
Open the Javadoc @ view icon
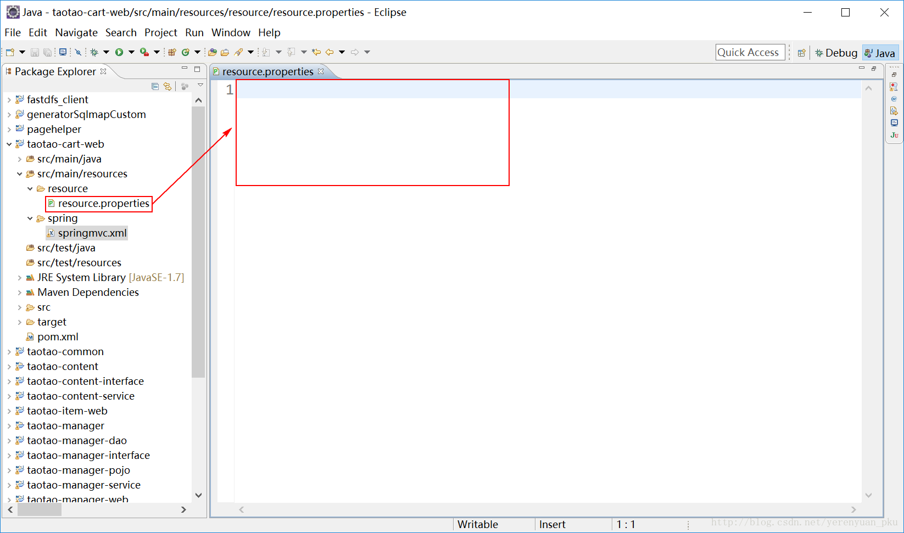(x=894, y=99)
